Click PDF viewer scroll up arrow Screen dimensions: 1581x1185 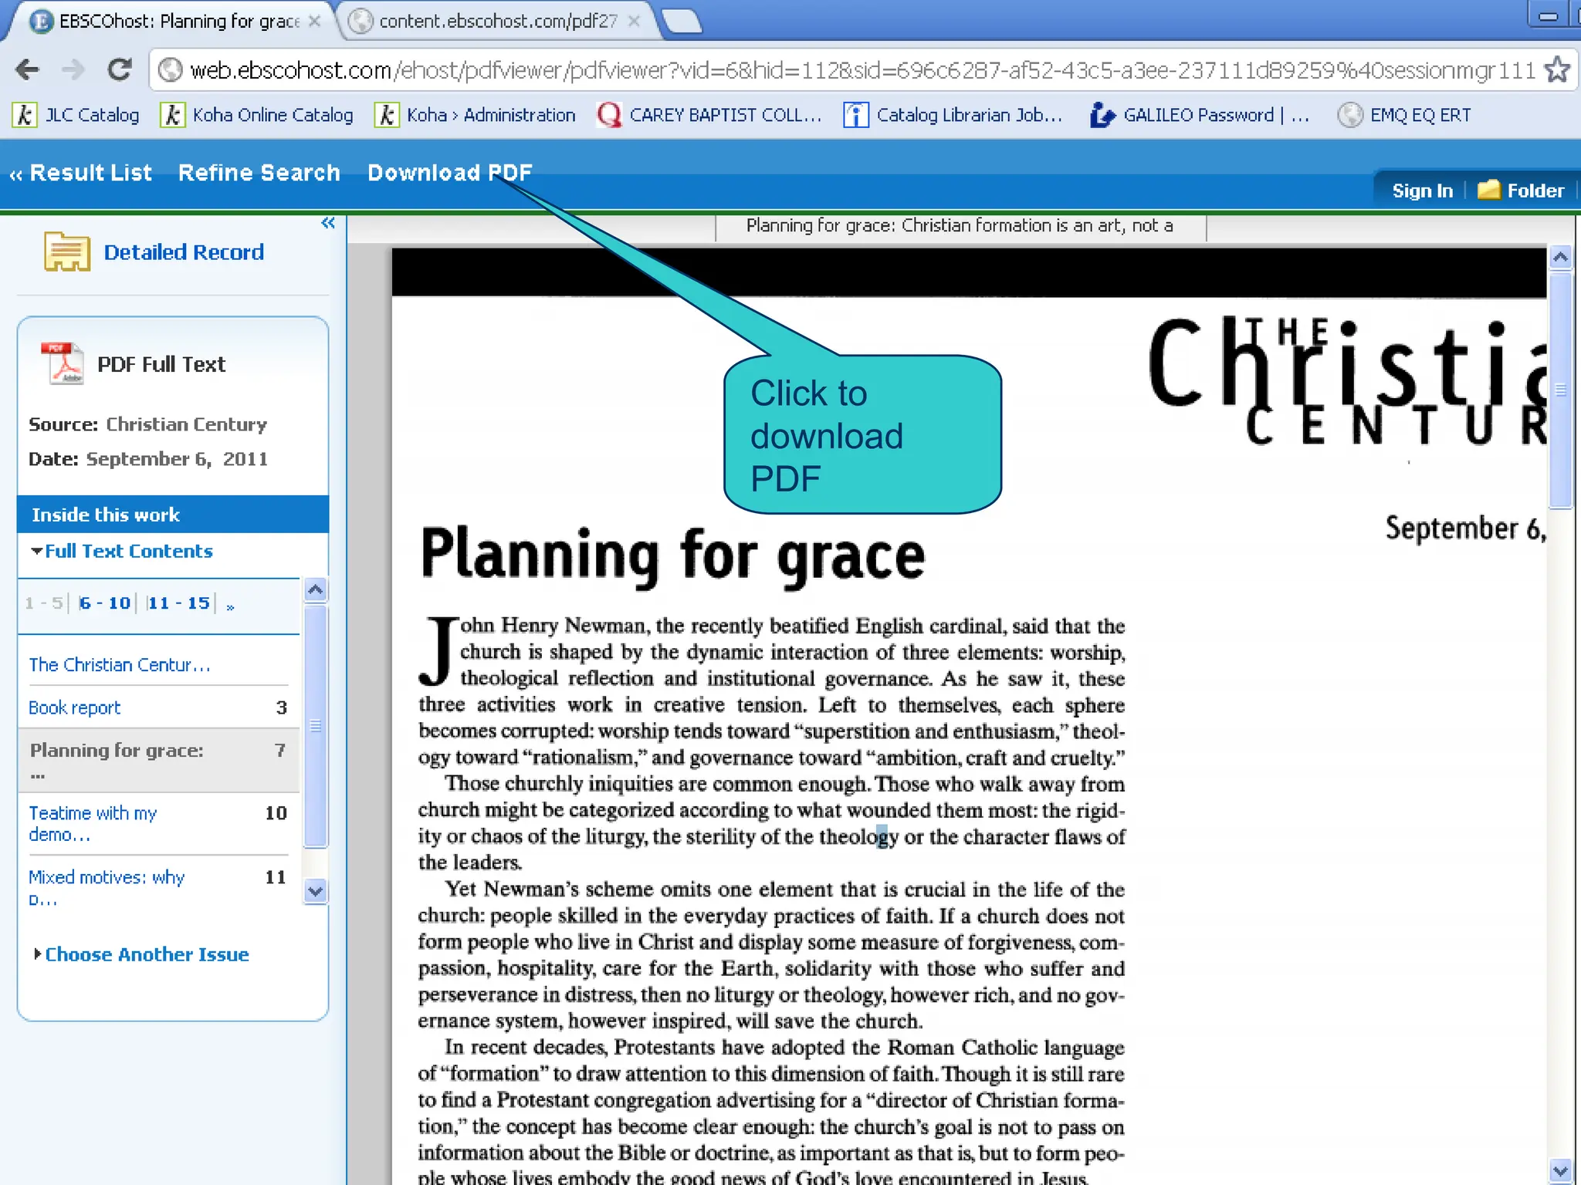click(x=1560, y=257)
